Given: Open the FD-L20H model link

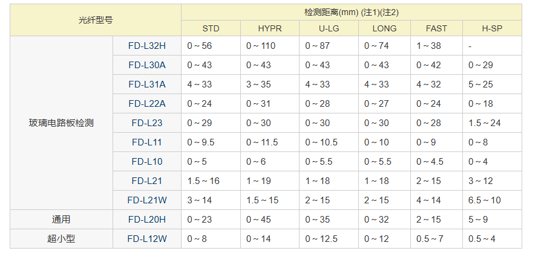Looking at the screenshot, I should coord(147,219).
